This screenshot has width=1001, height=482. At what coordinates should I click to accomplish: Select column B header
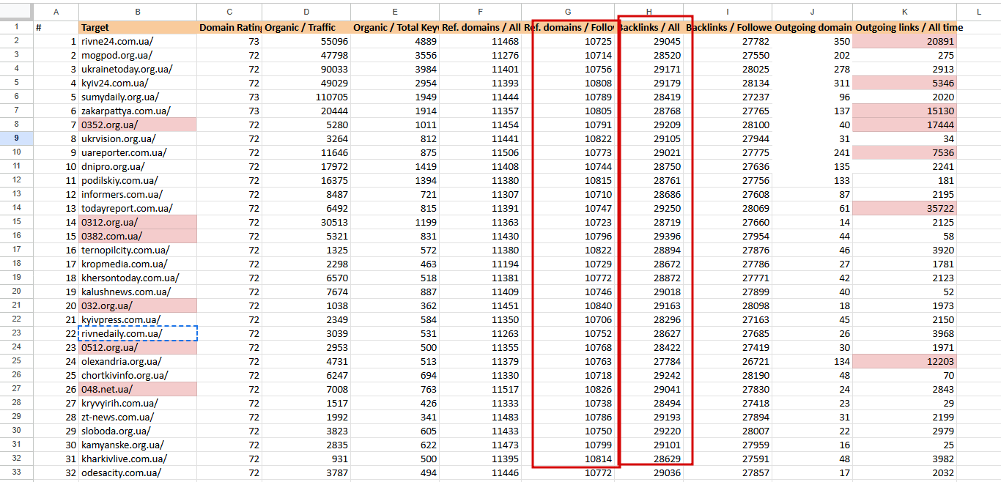[x=138, y=11]
